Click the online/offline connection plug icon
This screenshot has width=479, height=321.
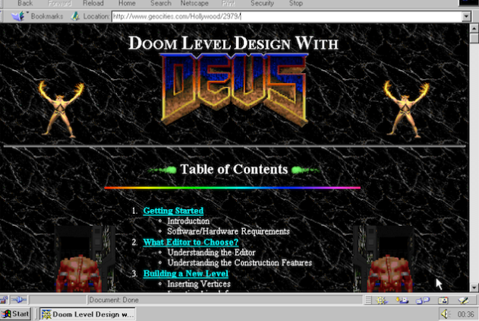click(19, 300)
